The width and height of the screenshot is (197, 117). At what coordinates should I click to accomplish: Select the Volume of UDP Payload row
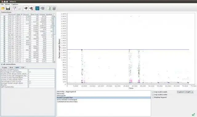click(x=28, y=77)
